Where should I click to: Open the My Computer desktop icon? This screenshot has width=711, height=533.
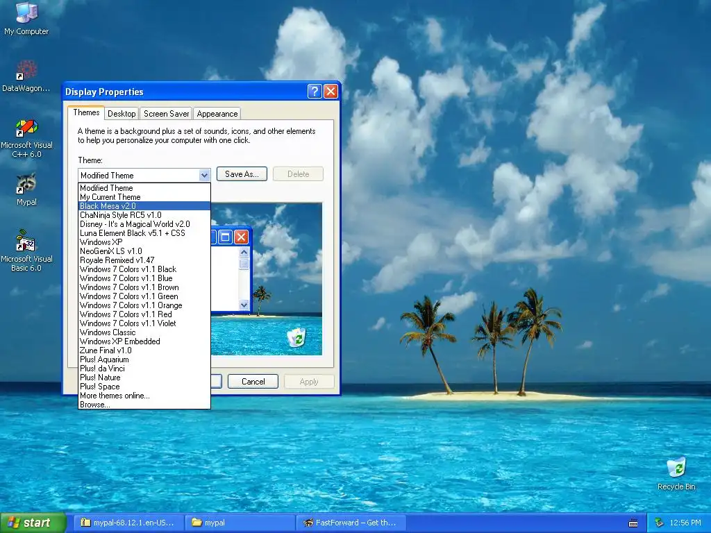(x=26, y=19)
